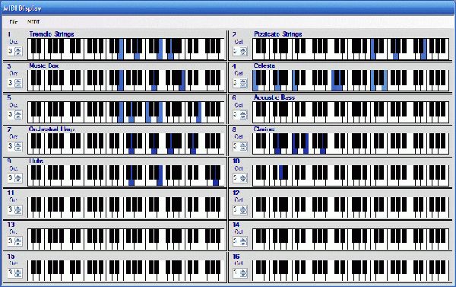Select the 'Orchestral Harp' instrument label
456x287 pixels.
(x=52, y=129)
